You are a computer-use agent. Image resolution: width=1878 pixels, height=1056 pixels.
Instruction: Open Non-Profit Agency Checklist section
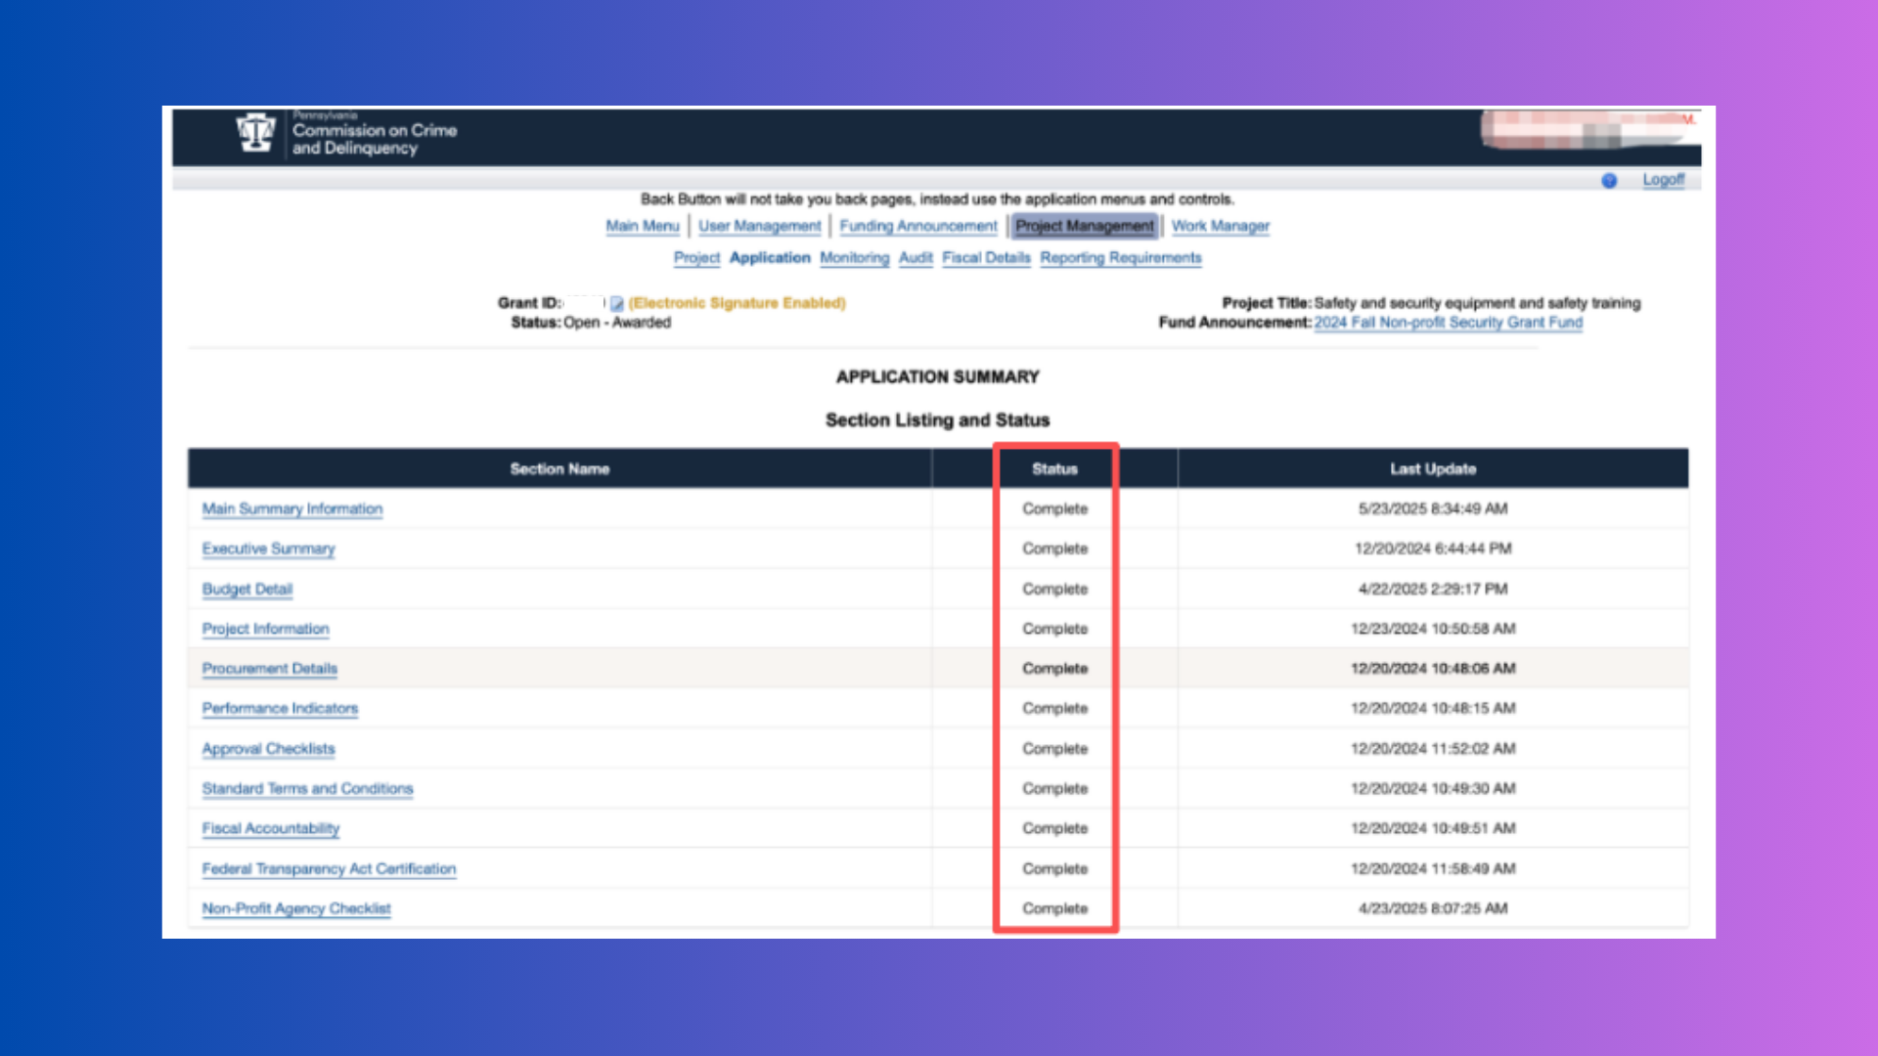point(295,909)
